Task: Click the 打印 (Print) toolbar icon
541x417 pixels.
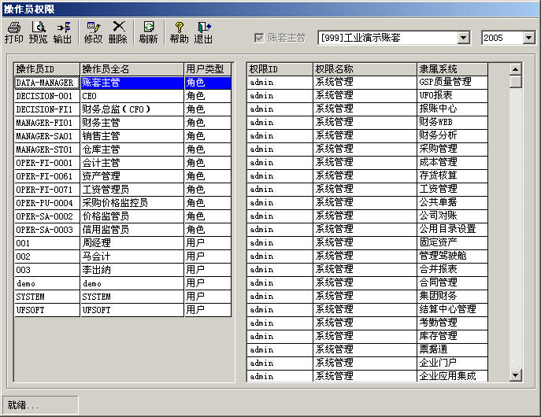Action: tap(13, 32)
